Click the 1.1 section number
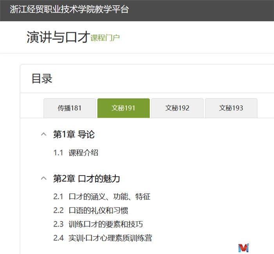Screen dimensions: 274x254 [58, 153]
